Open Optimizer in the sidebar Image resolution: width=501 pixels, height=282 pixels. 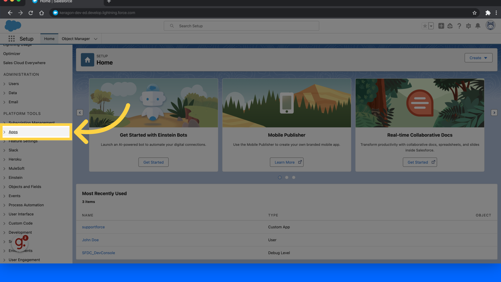pyautogui.click(x=12, y=54)
